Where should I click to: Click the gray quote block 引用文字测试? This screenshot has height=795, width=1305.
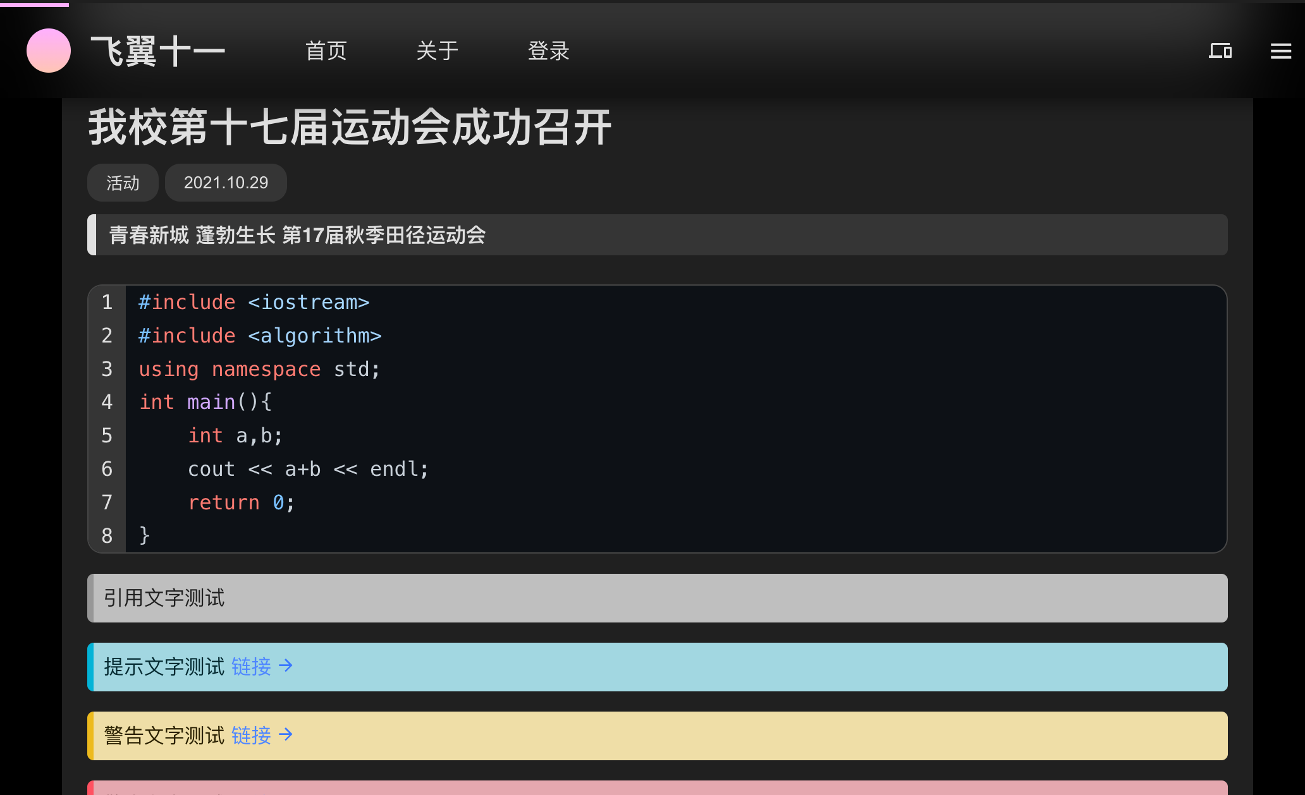[x=658, y=598]
